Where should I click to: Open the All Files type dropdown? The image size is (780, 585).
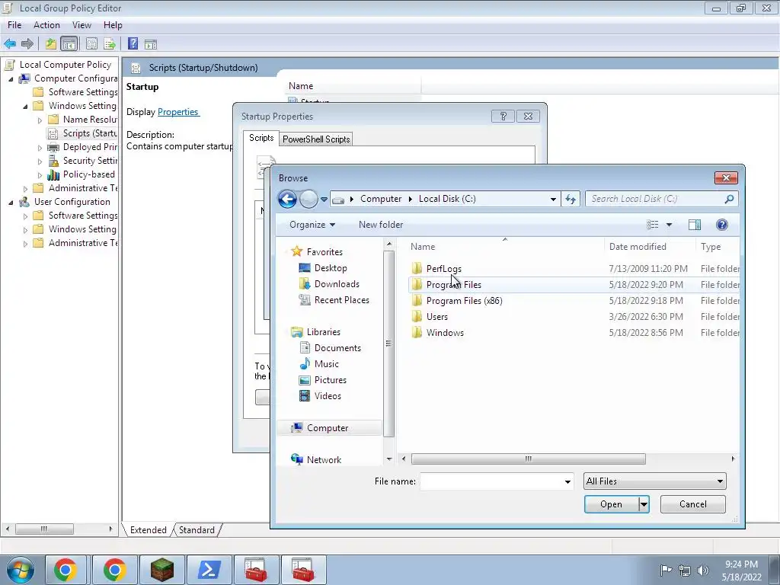(654, 481)
